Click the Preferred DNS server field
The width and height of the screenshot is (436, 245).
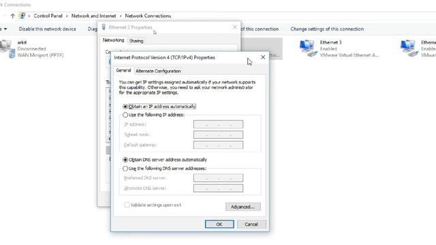(x=218, y=178)
